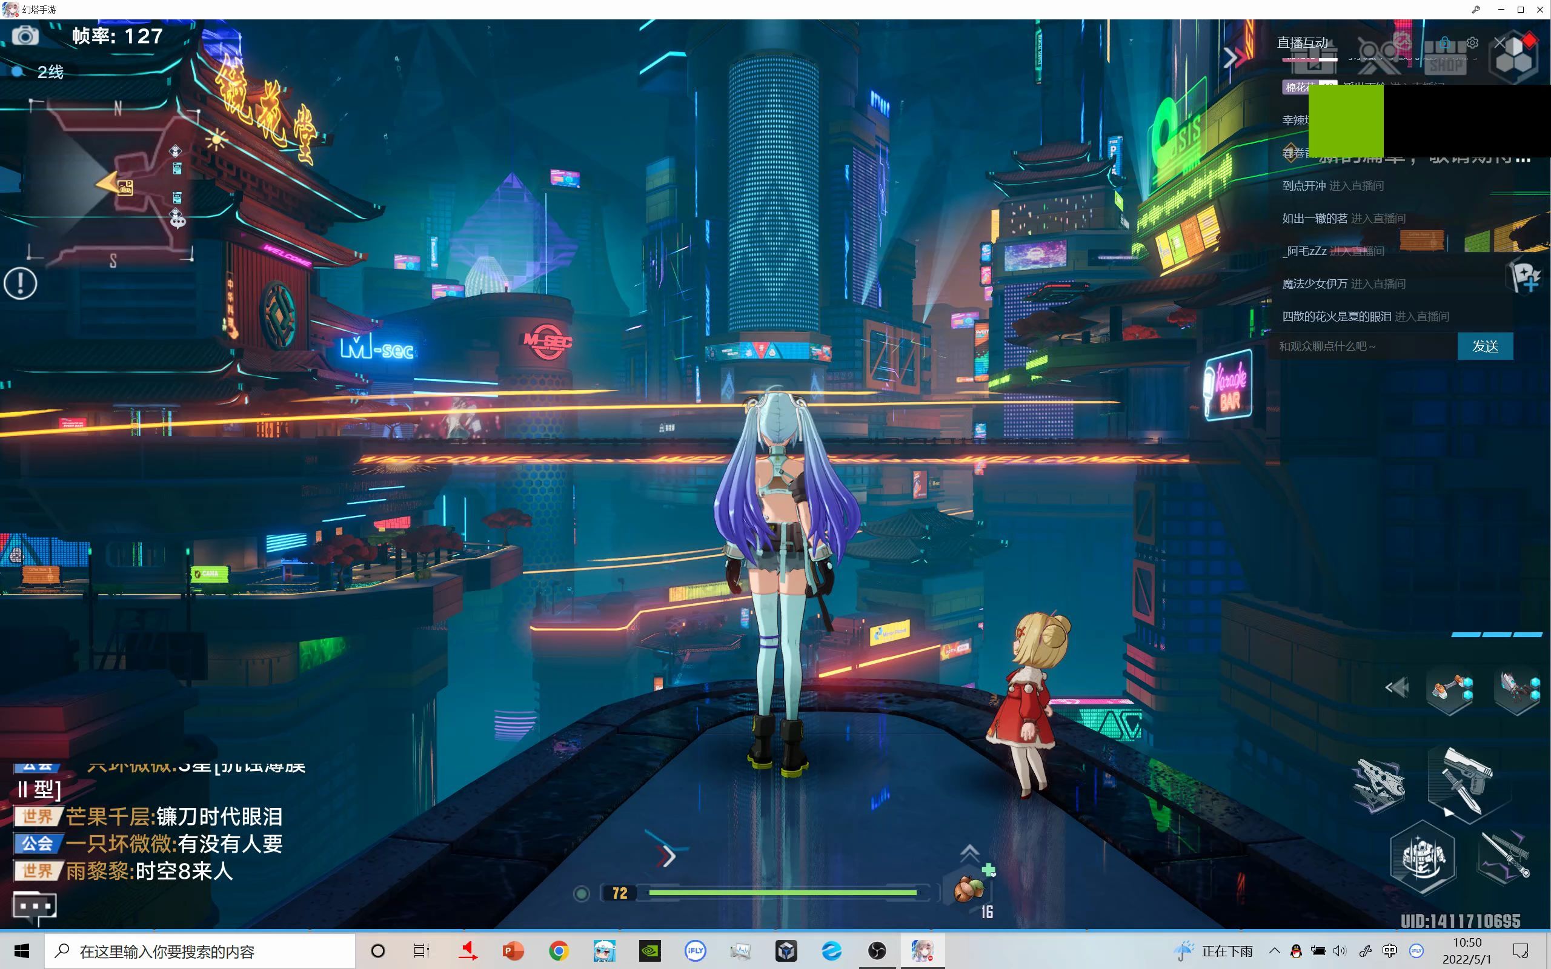
Task: Open Windows notification center
Action: click(x=1521, y=950)
